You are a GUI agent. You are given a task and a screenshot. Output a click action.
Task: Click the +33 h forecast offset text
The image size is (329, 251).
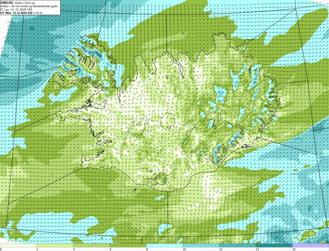click(38, 13)
